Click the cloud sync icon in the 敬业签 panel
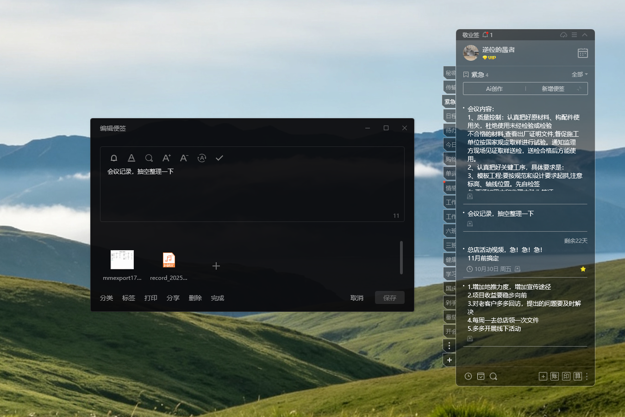 (x=563, y=35)
